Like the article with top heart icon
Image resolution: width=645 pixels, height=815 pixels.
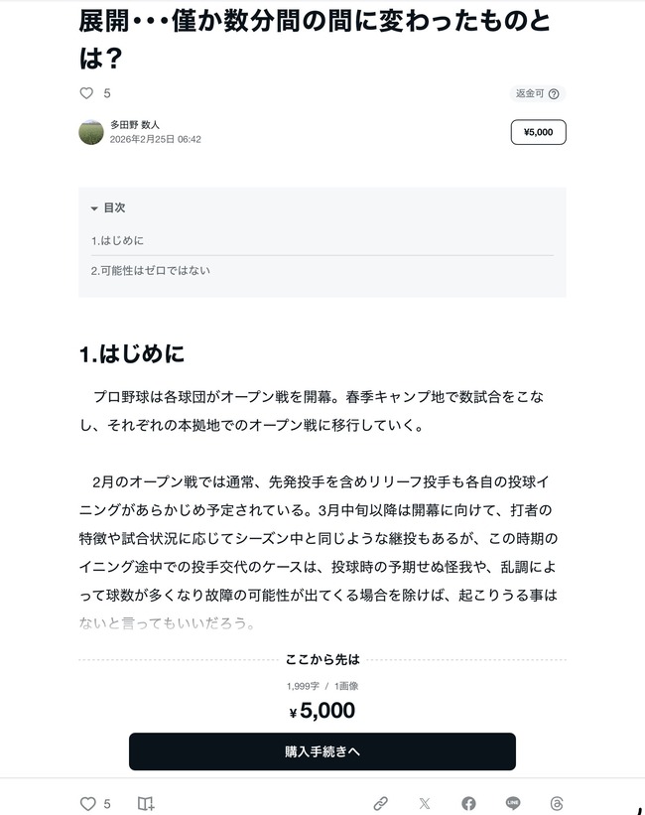[86, 93]
